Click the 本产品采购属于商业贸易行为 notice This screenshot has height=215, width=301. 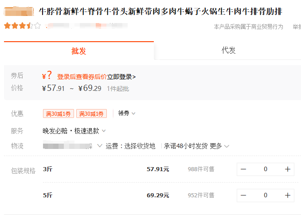pos(248,27)
